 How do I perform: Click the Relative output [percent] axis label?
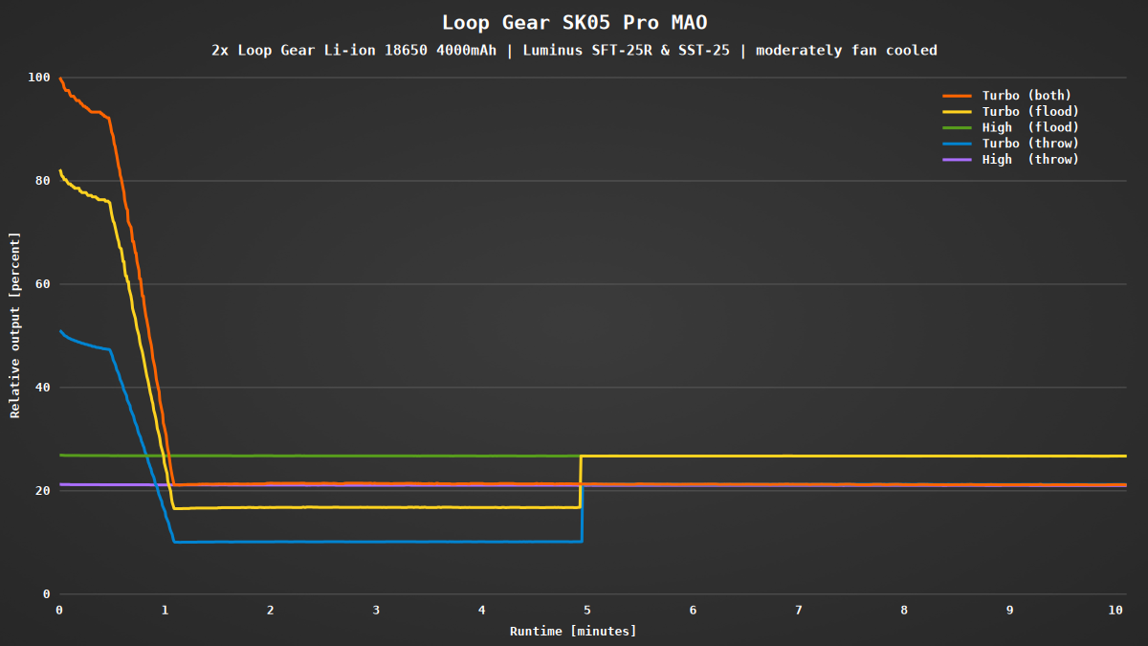point(14,324)
